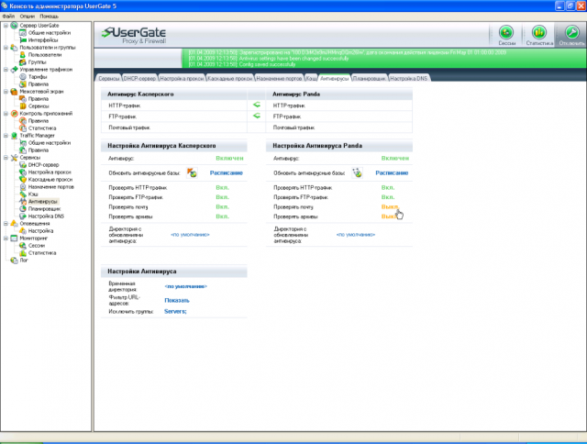This screenshot has height=444, width=587.
Task: Toggle Kaspersky antivirus Включен status
Action: 229,159
